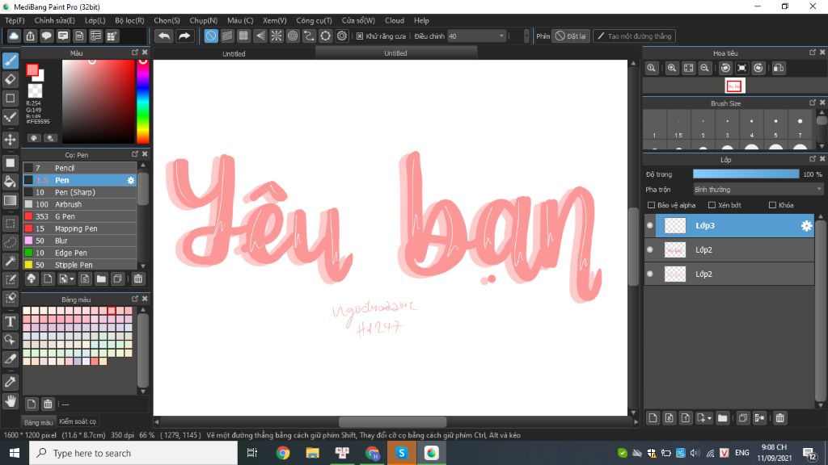Select the G Pen brush
The height and width of the screenshot is (465, 828).
[x=80, y=216]
